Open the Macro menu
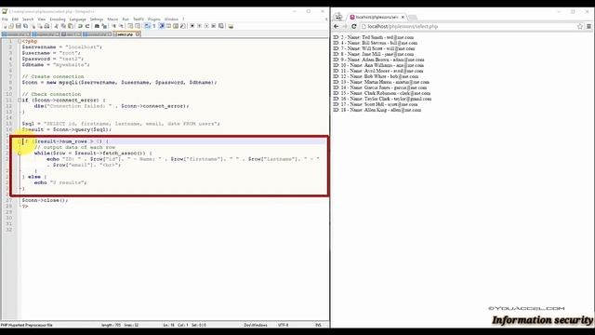The image size is (595, 335). 112,19
